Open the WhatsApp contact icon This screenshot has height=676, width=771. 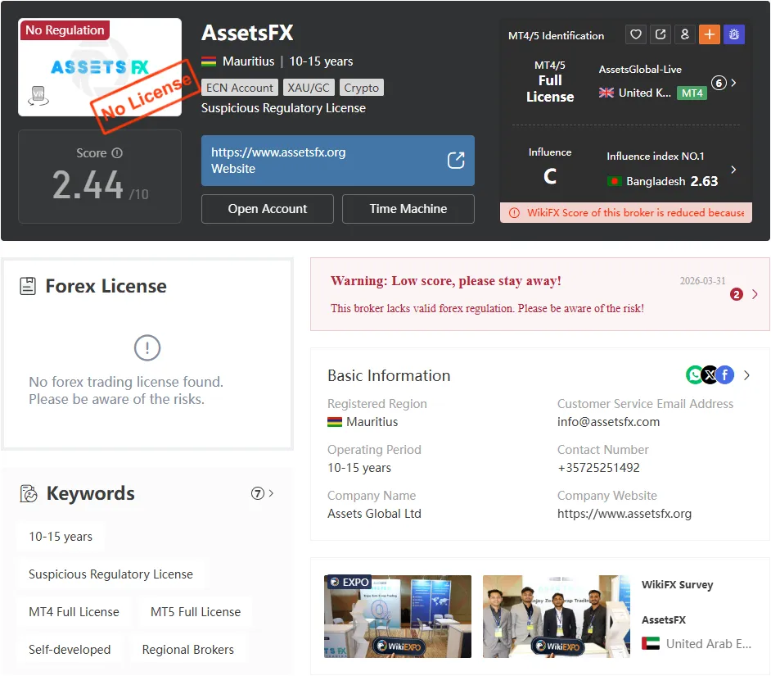tap(694, 375)
